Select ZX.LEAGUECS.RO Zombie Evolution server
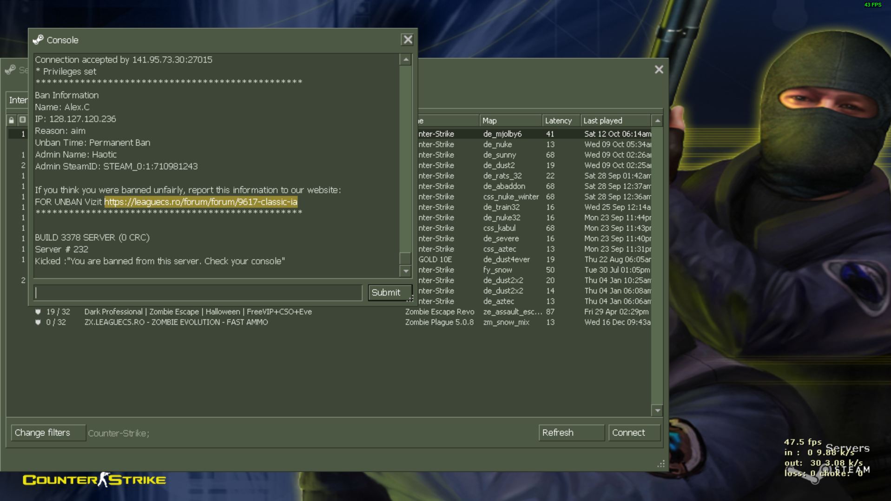Image resolution: width=891 pixels, height=501 pixels. tap(329, 322)
